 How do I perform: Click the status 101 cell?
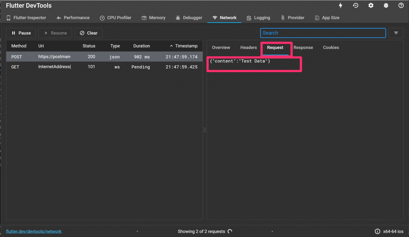pos(91,67)
